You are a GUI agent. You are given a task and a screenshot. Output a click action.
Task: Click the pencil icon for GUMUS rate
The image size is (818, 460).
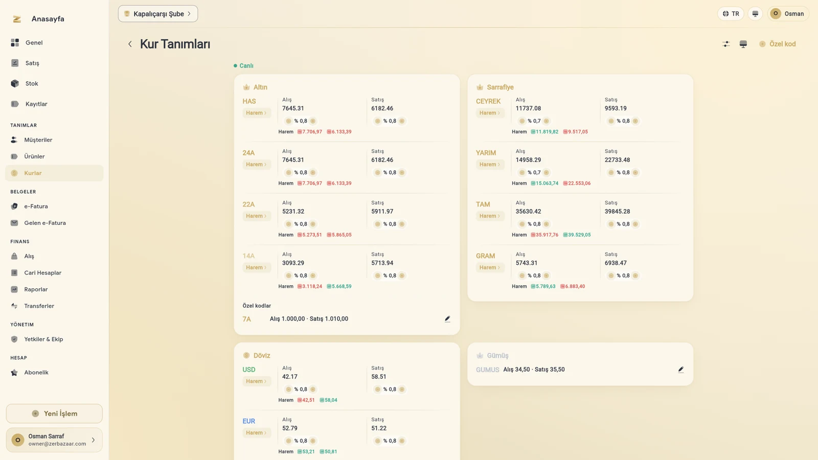[681, 370]
